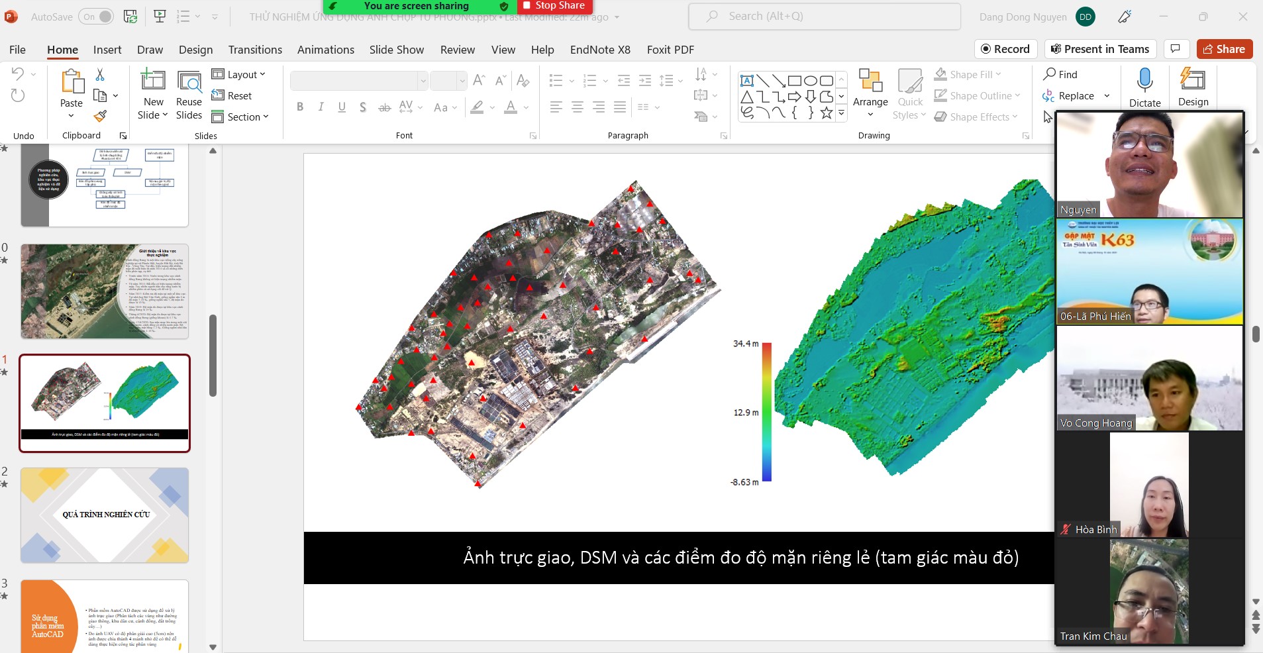
Task: Click the Save icon in title bar
Action: pyautogui.click(x=130, y=17)
